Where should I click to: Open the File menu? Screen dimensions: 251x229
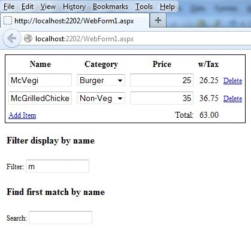coord(9,7)
